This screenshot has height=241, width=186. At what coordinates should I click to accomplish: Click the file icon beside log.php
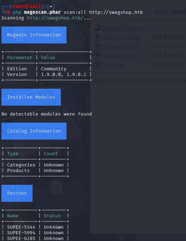coord(97,65)
